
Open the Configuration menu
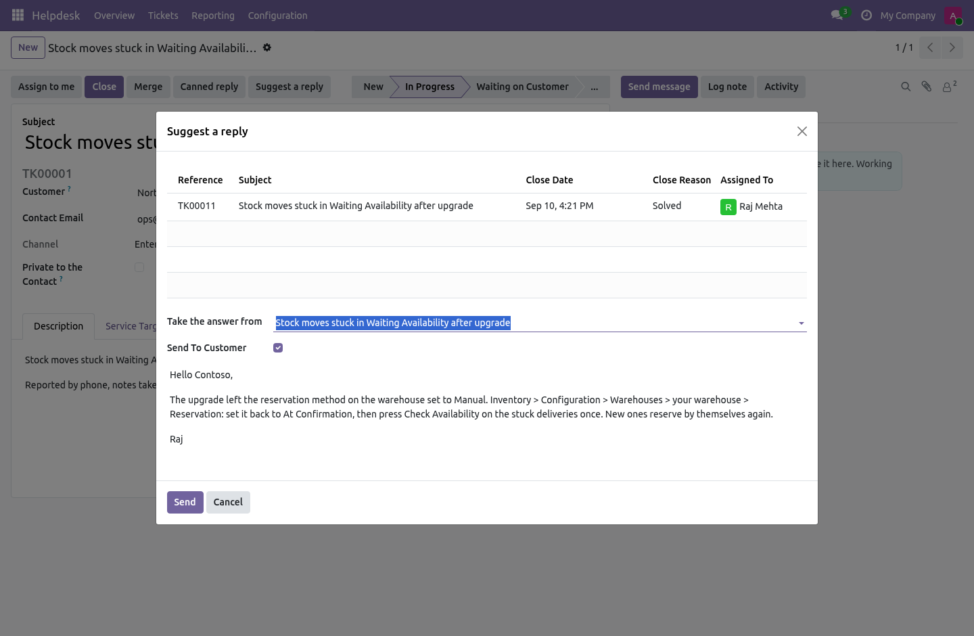[x=277, y=15]
